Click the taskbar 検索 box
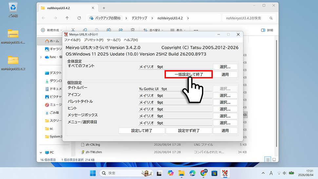 pos(126,173)
